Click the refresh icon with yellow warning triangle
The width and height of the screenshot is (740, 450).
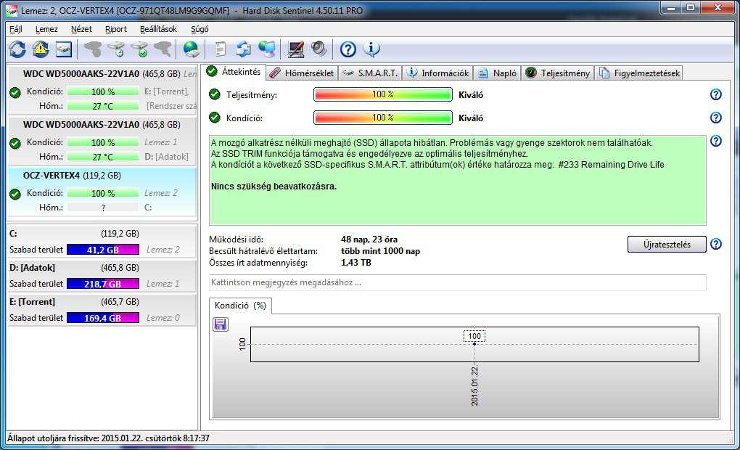[x=41, y=49]
